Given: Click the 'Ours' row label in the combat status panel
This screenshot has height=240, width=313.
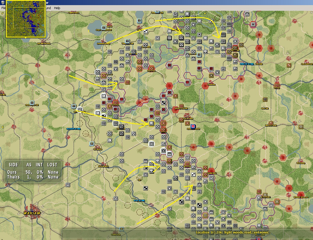Looking at the screenshot, I should (x=12, y=172).
